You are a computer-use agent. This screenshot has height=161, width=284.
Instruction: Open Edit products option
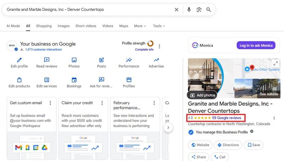pyautogui.click(x=19, y=80)
